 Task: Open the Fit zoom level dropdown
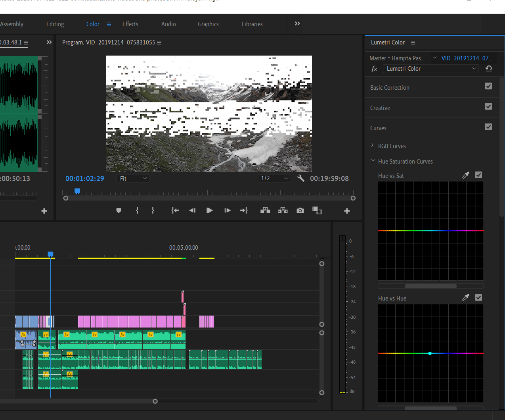(x=133, y=178)
